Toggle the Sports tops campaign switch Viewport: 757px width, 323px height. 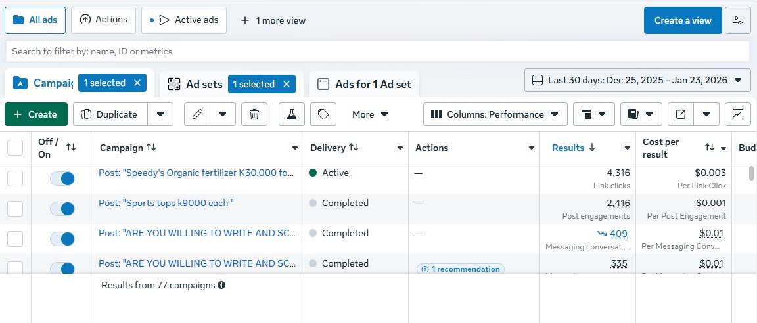(62, 209)
